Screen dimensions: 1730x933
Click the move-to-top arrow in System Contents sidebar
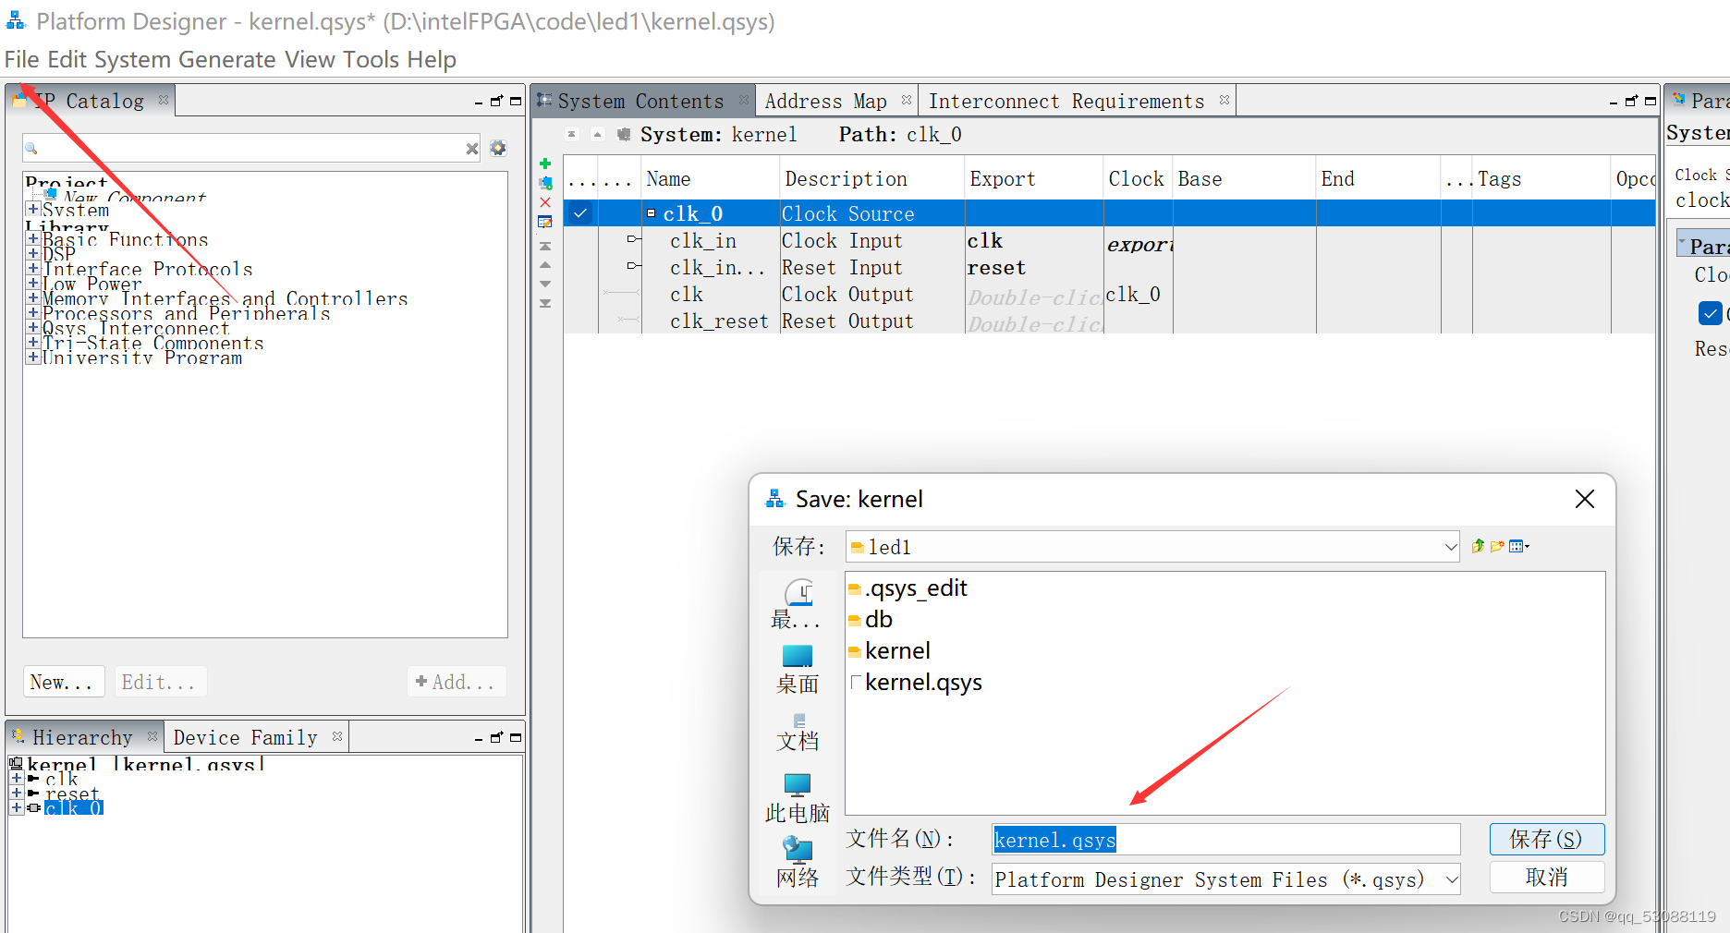pyautogui.click(x=545, y=246)
